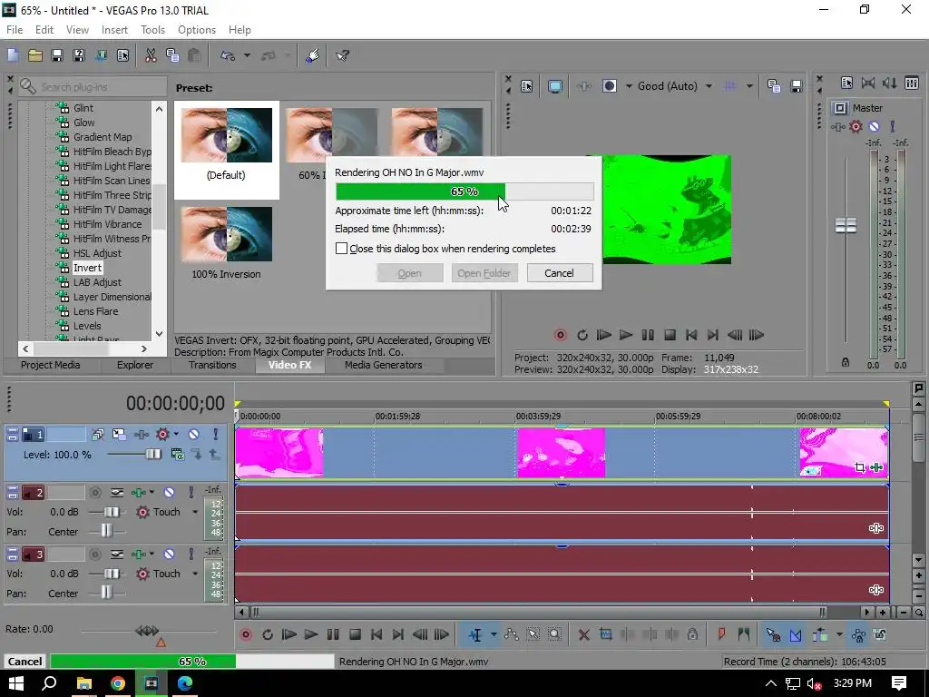Viewport: 929px width, 697px height.
Task: Click the copy snapshot icon in preview
Action: pyautogui.click(x=774, y=86)
